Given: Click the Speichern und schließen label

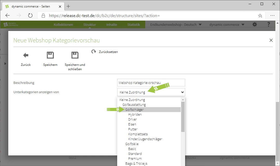Looking at the screenshot, I should coord(75,67).
